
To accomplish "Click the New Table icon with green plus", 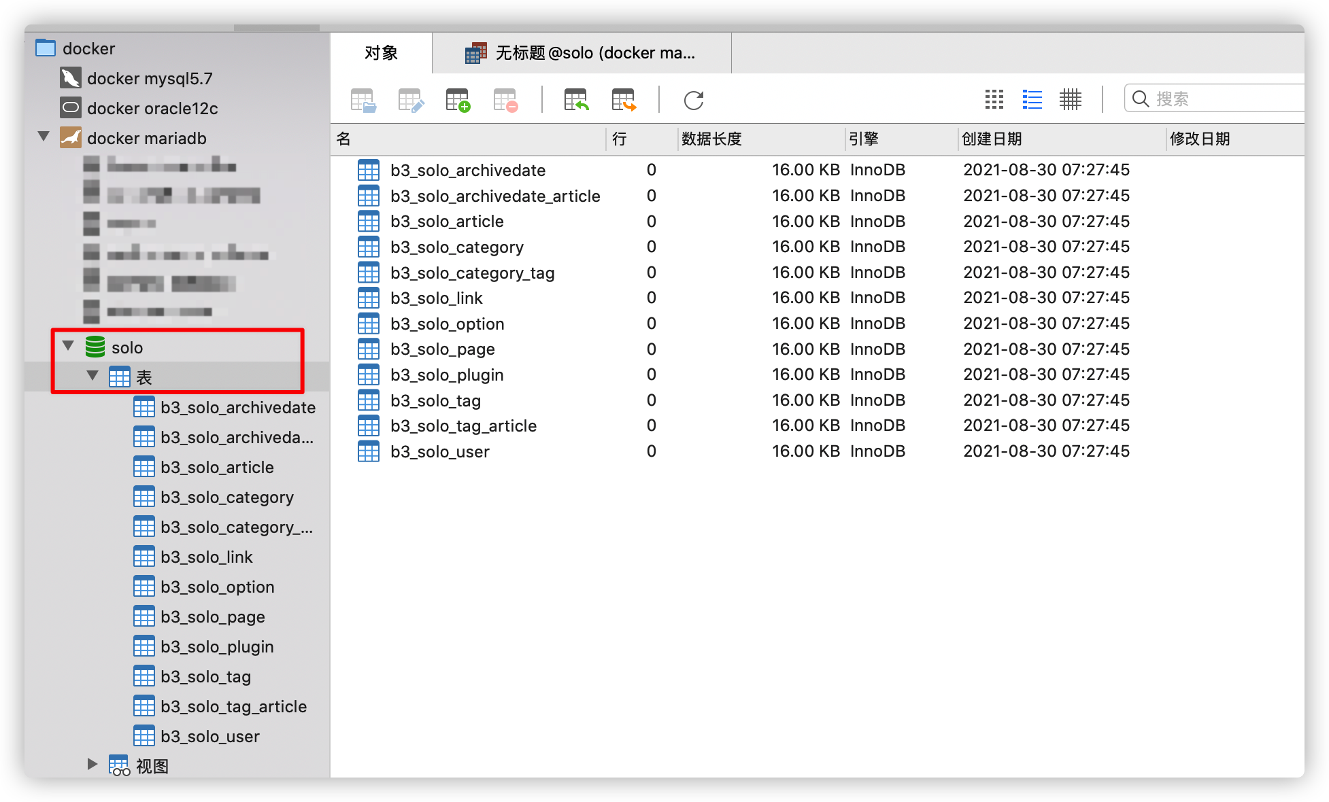I will 458,101.
